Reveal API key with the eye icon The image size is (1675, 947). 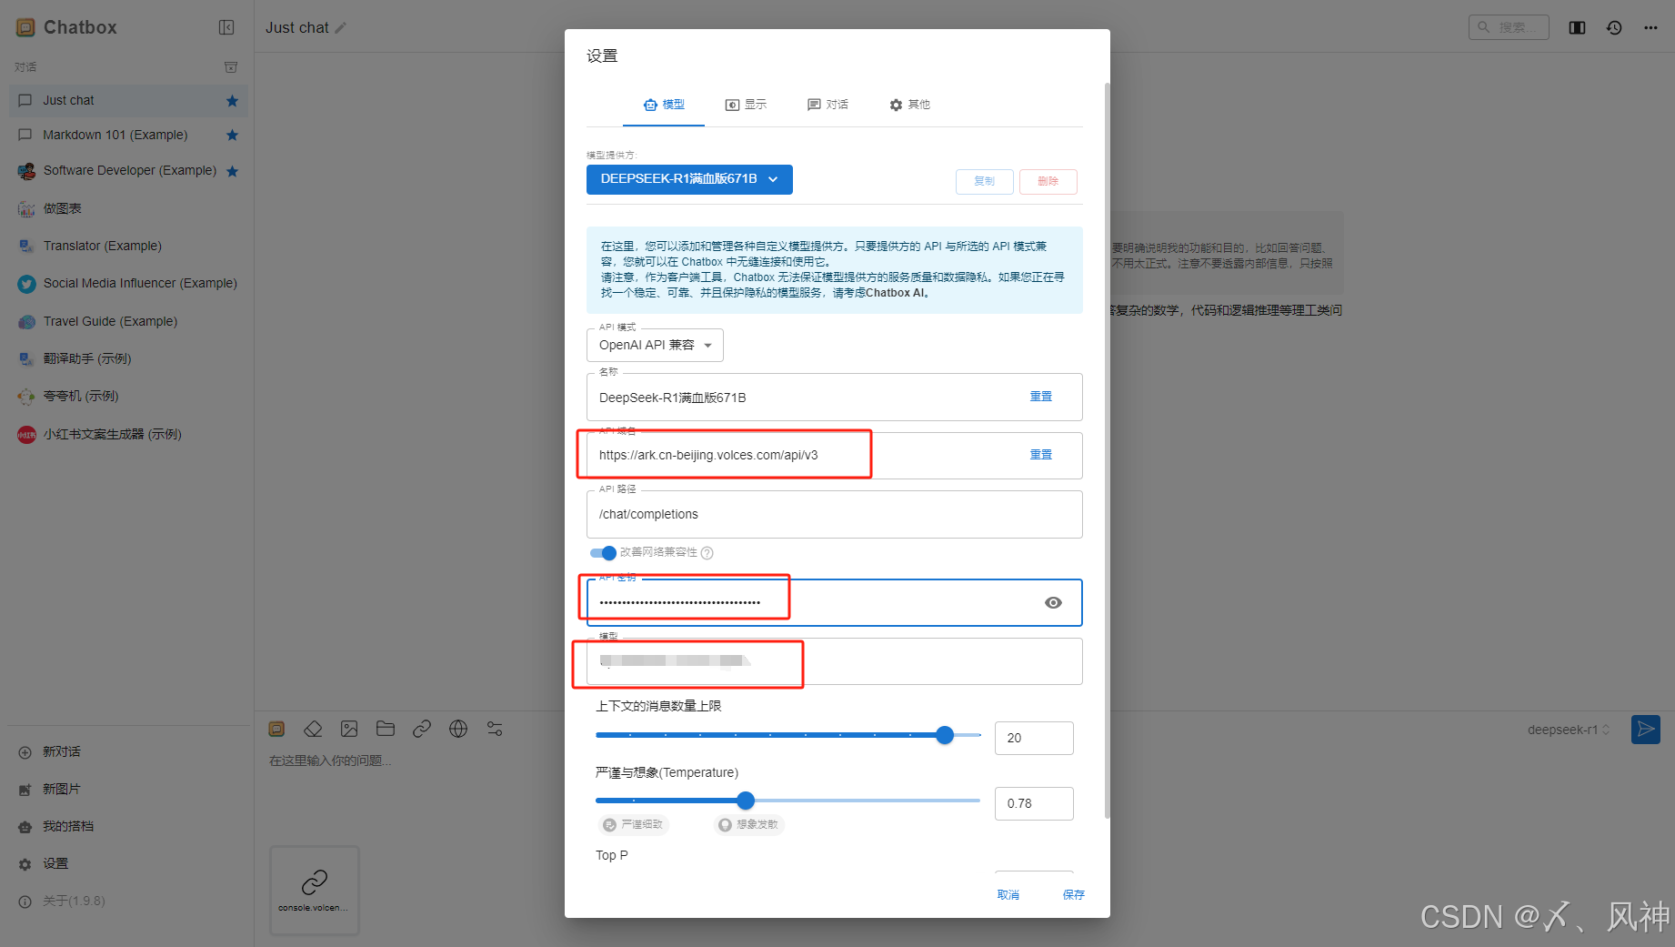[1053, 603]
